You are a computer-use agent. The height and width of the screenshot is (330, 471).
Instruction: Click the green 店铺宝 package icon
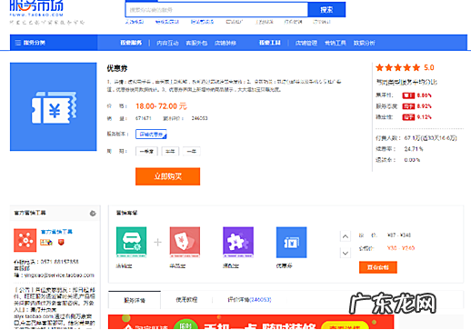(x=131, y=243)
